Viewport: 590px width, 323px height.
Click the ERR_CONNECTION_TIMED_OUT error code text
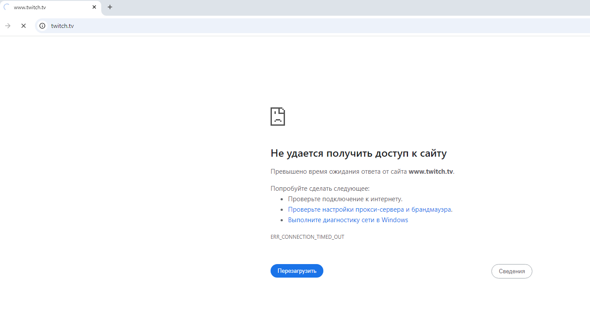pos(307,237)
